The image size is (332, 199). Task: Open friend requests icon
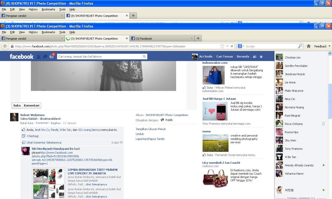point(38,56)
